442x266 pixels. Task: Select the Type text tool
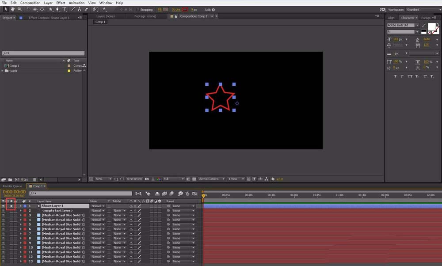64,9
